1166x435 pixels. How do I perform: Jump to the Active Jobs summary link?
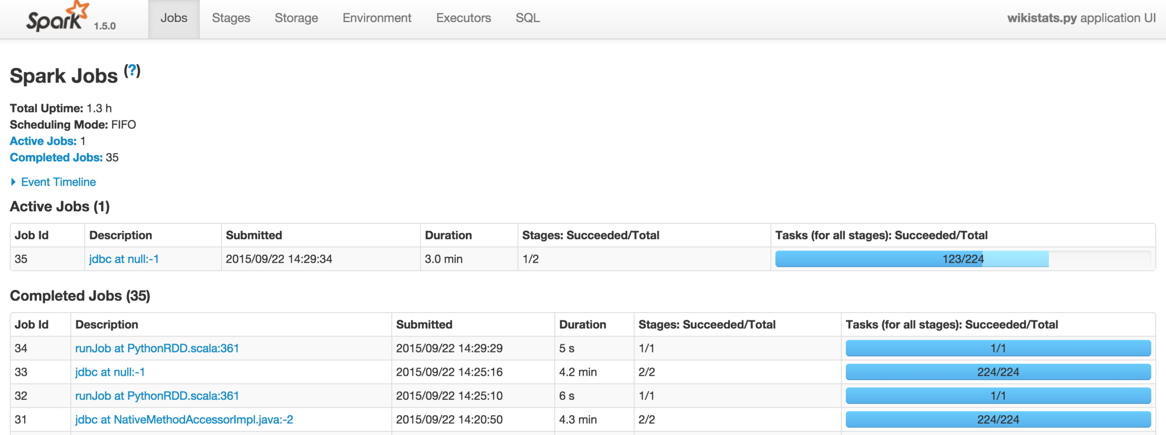(x=43, y=141)
